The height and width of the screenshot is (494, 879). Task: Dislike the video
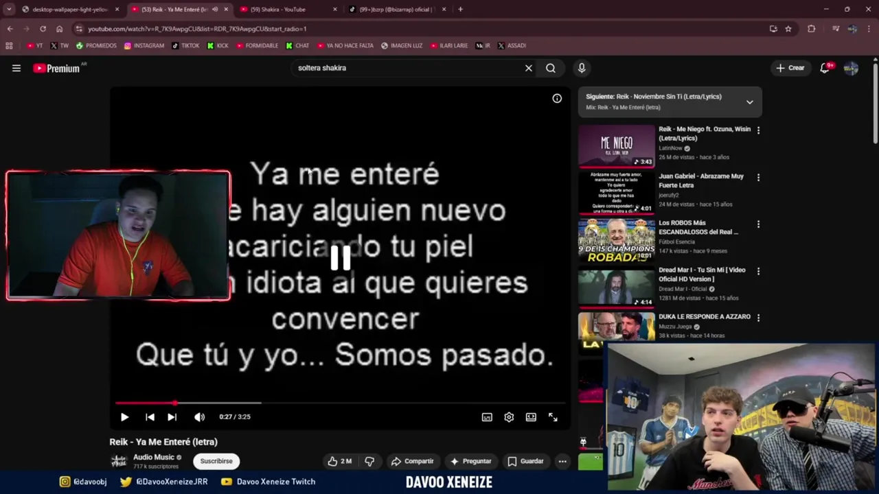(369, 461)
